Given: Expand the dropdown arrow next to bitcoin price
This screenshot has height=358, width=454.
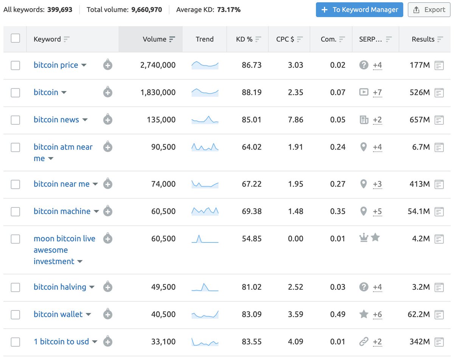Looking at the screenshot, I should [84, 65].
